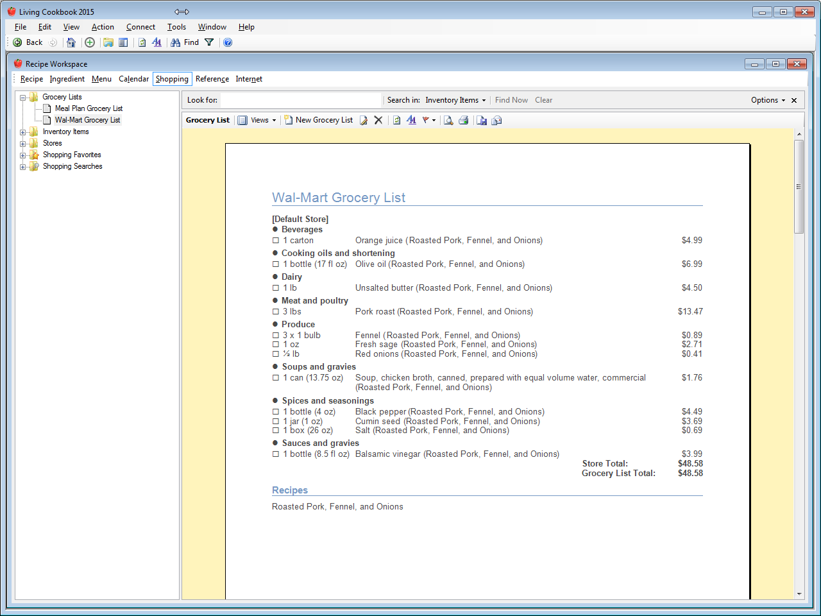Check the Unsalted butter item checkbox
The image size is (821, 616).
click(276, 288)
